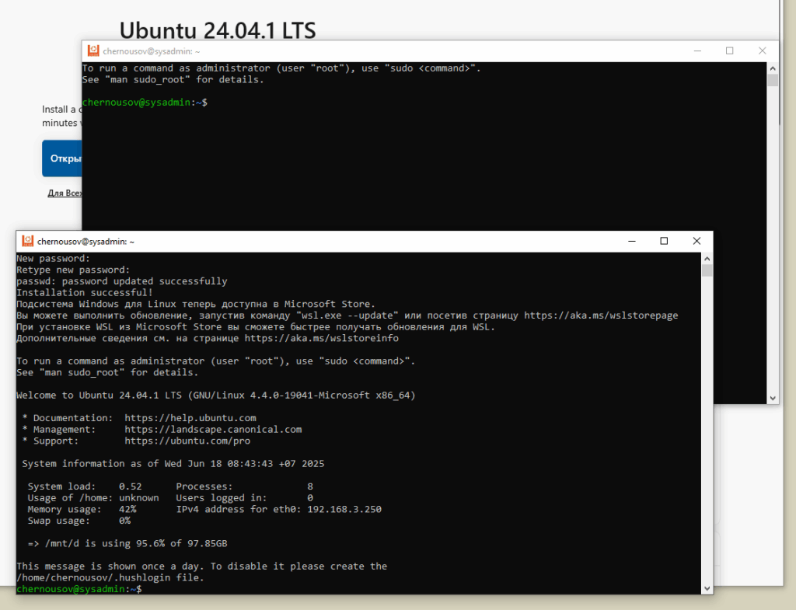This screenshot has width=796, height=610.
Task: Open the "Для Всех" link in the Store page
Action: coord(65,193)
